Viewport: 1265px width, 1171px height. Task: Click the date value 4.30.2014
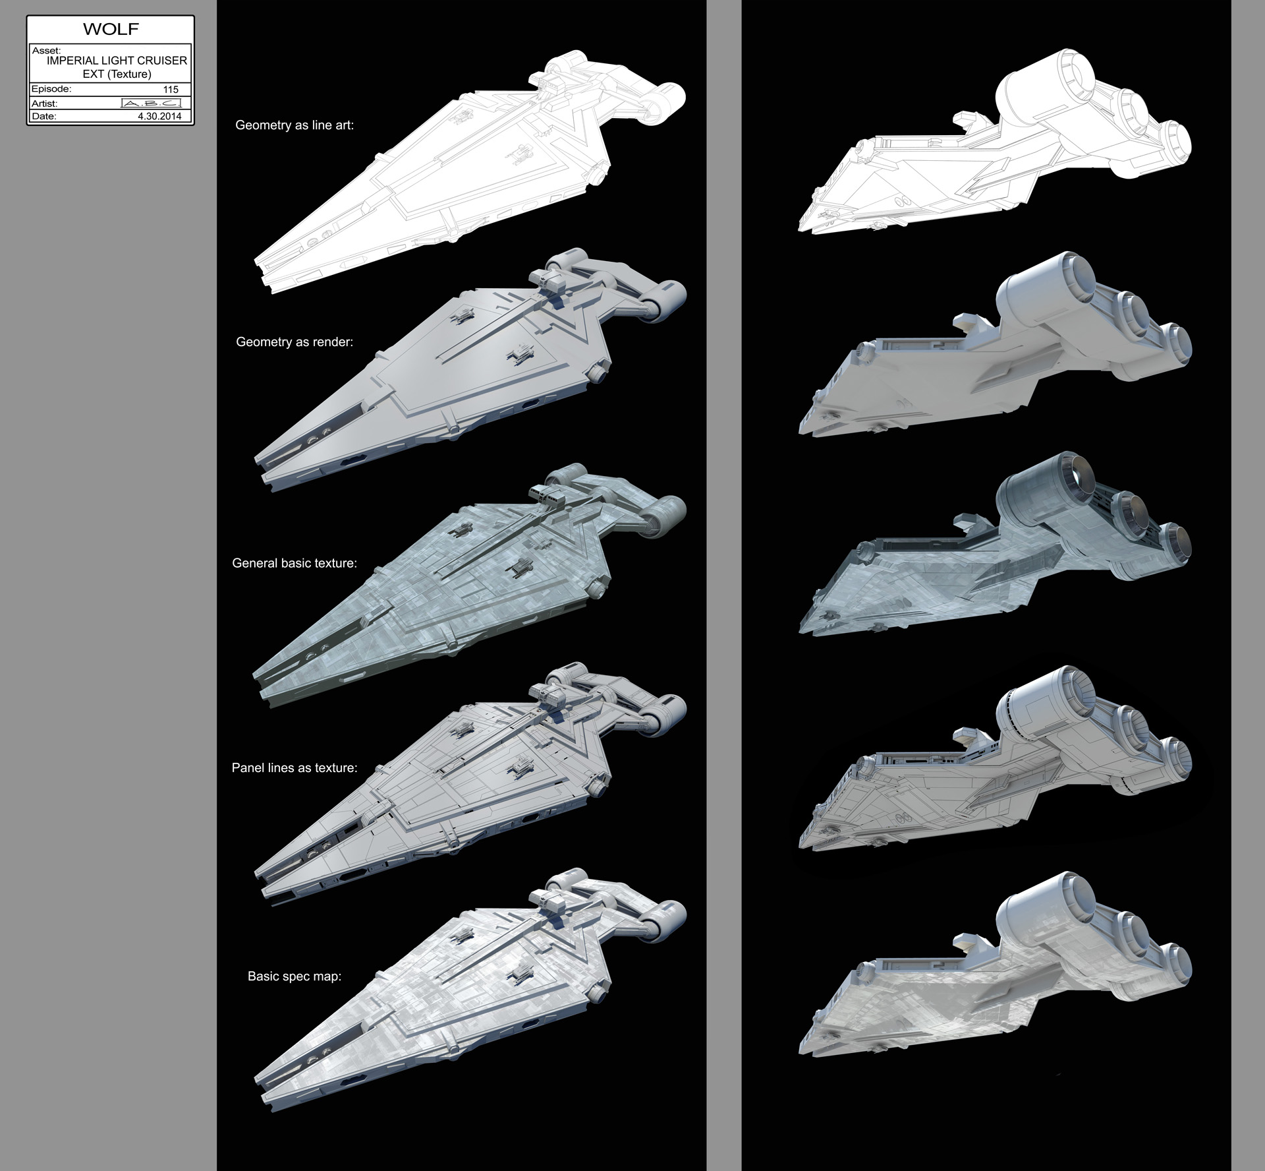click(159, 116)
